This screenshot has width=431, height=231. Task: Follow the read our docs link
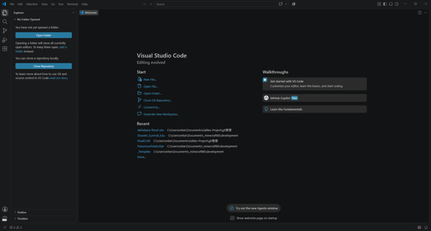point(58,78)
